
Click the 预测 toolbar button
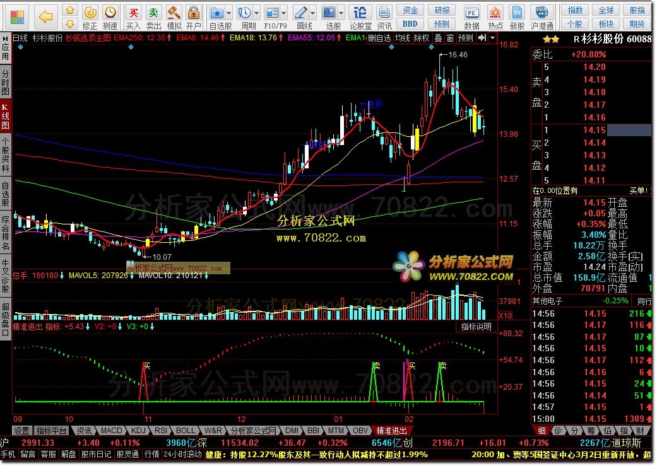[x=442, y=24]
